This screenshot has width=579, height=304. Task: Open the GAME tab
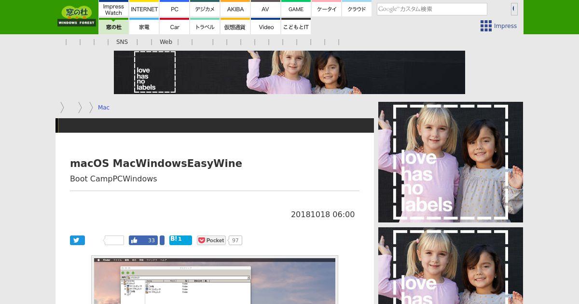tap(296, 9)
